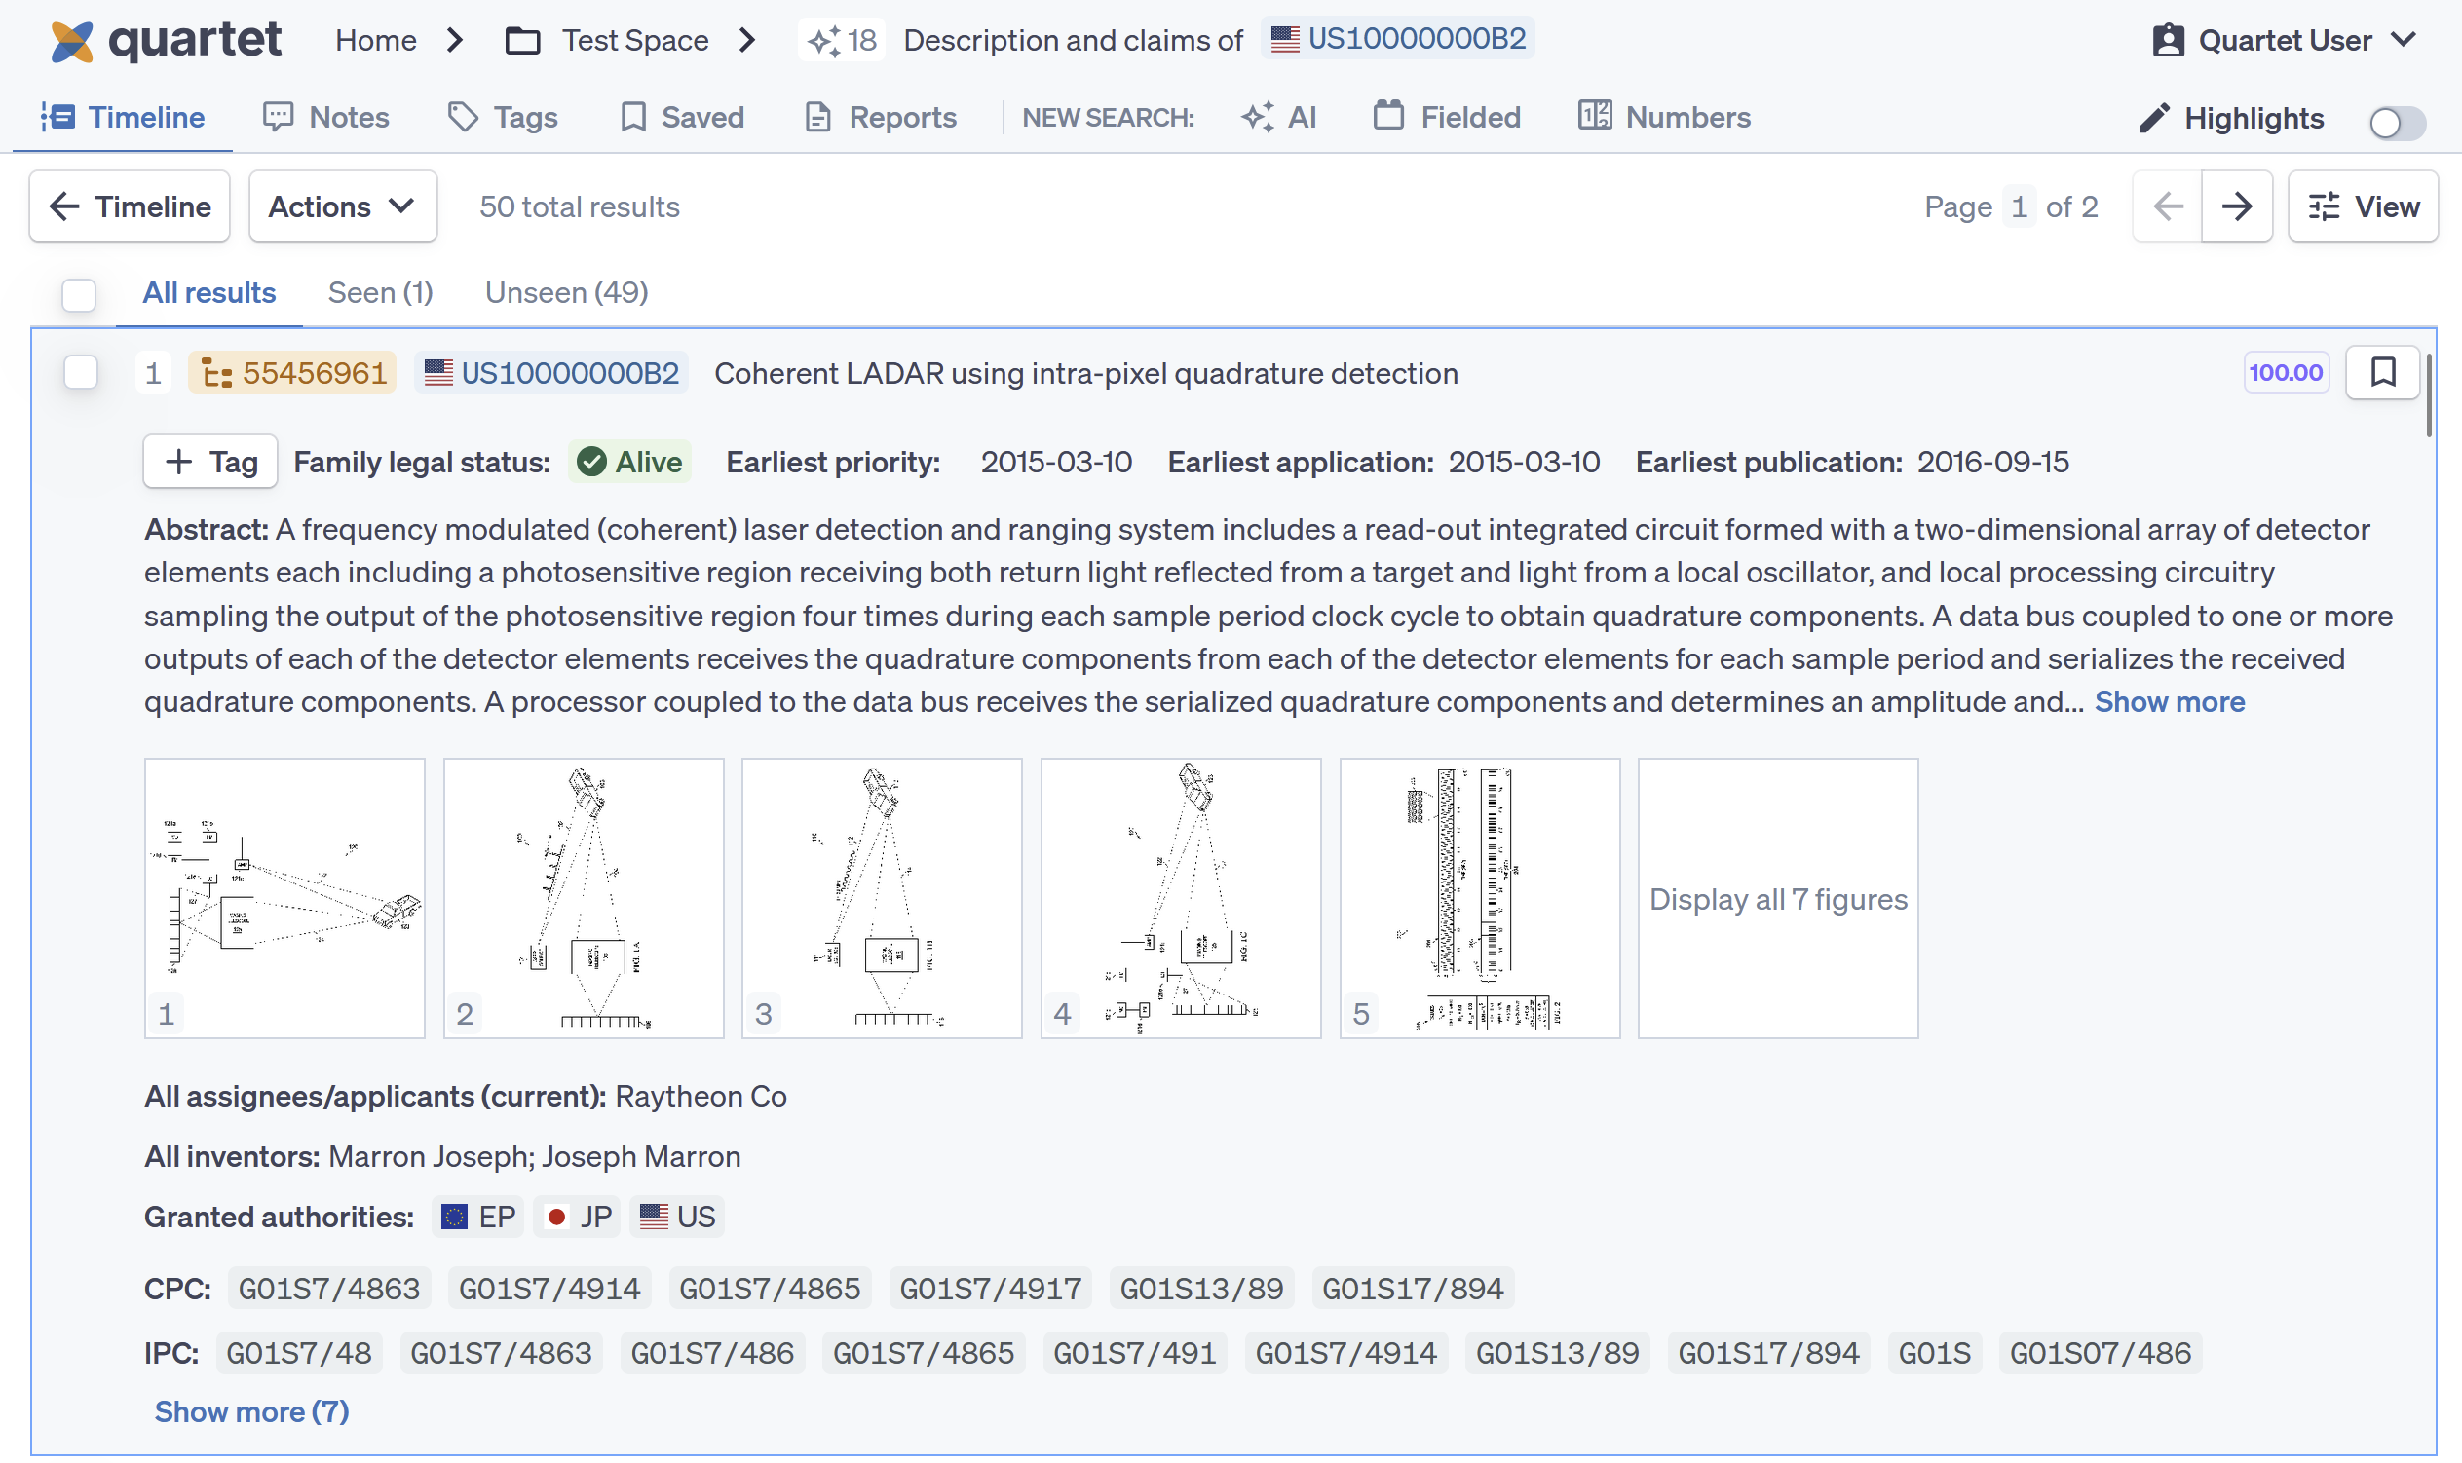2462x1463 pixels.
Task: Open the Actions dropdown
Action: click(x=342, y=207)
